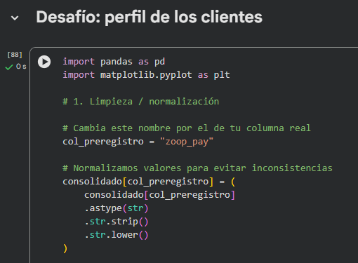Click the comment '# Normalizamos valores para evitar inconsistencias'
This screenshot has width=358, height=263.
coord(197,168)
